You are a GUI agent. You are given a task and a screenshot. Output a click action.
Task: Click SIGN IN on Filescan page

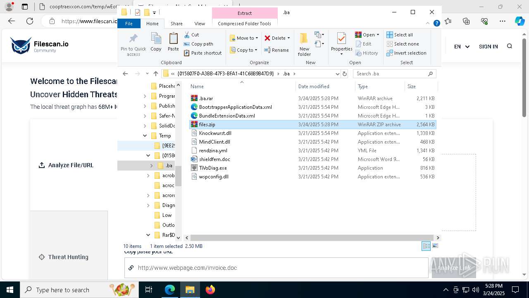(488, 47)
